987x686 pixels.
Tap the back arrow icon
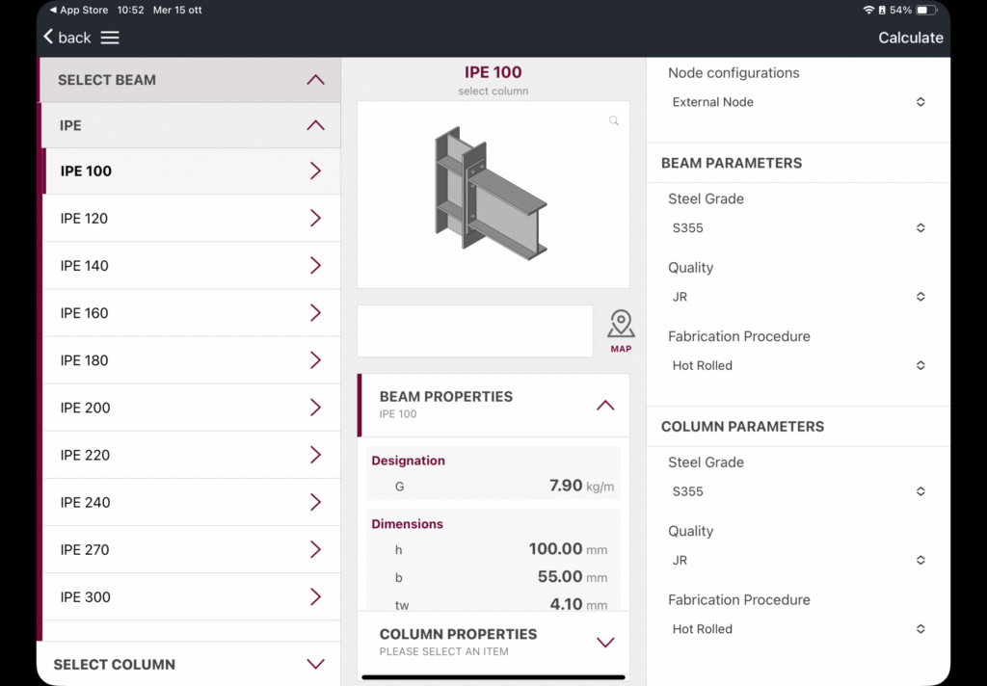[x=49, y=37]
